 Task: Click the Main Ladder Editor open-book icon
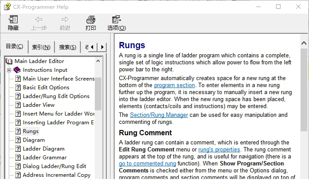[9, 61]
